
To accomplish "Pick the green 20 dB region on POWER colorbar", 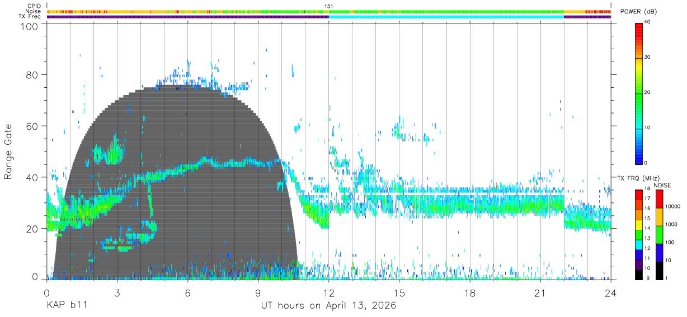I will (639, 93).
